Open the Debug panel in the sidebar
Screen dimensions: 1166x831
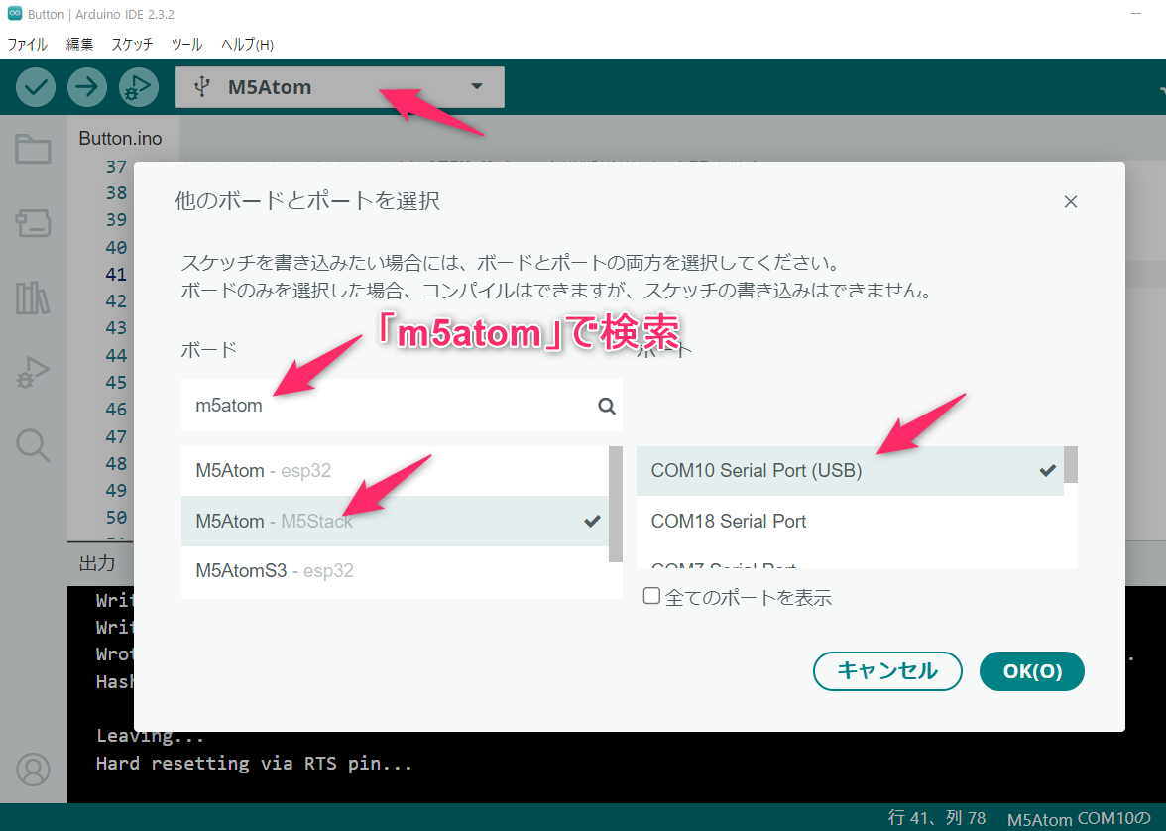(x=33, y=372)
